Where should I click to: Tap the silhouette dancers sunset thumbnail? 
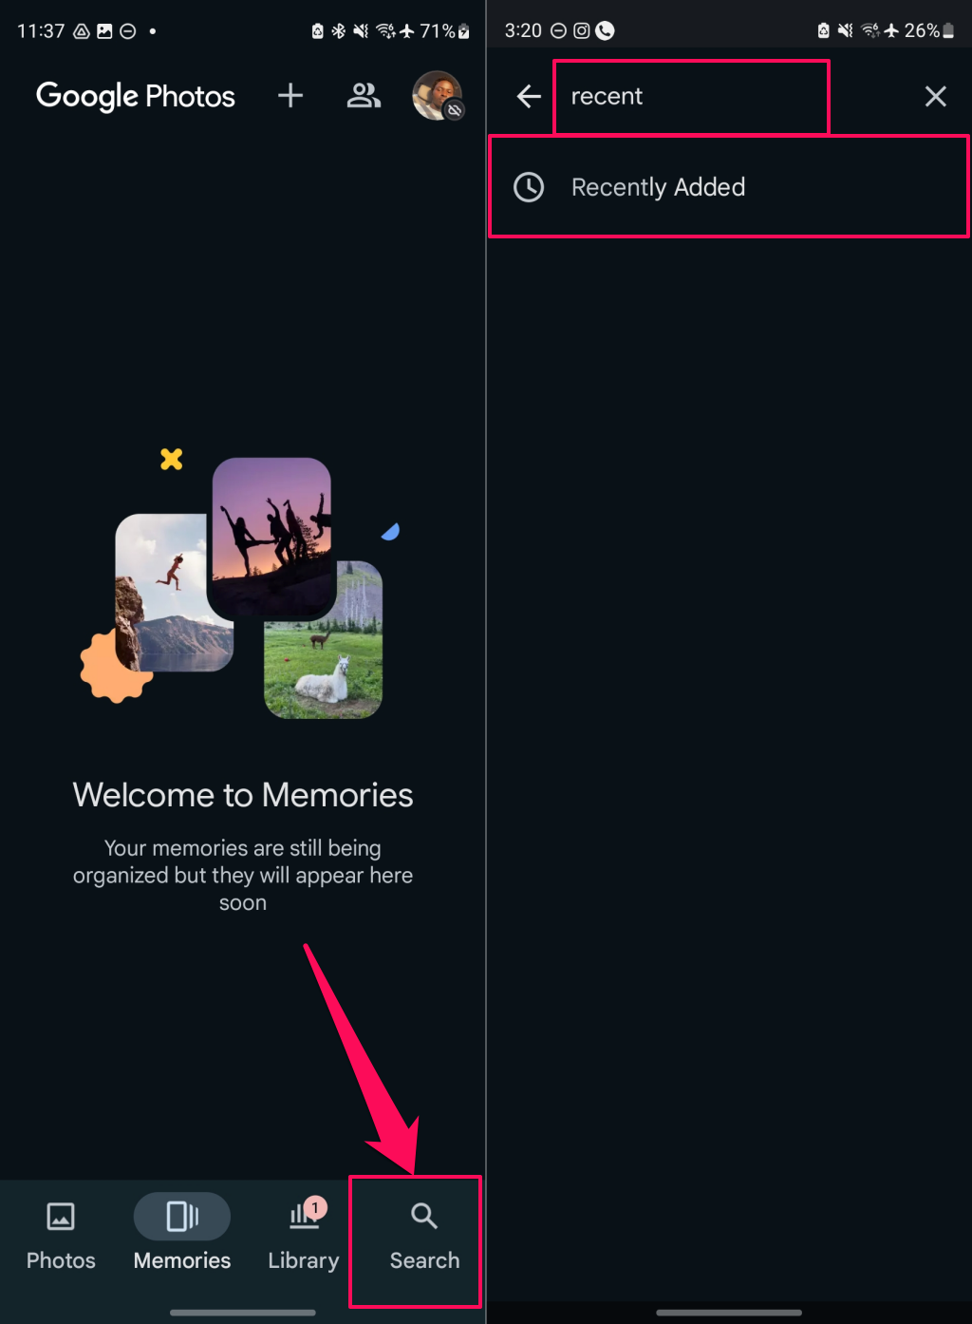(272, 539)
